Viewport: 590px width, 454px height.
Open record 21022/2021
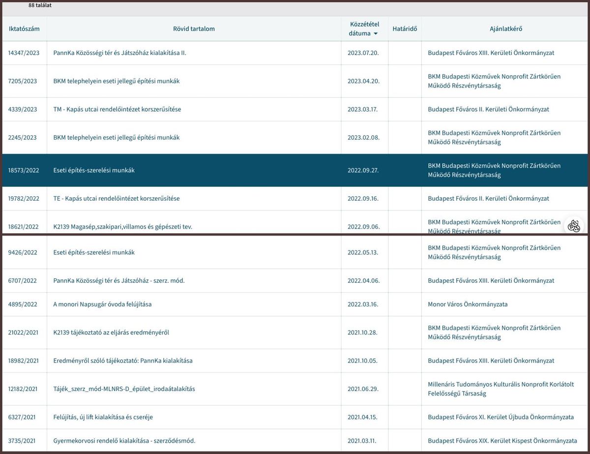pos(23,333)
